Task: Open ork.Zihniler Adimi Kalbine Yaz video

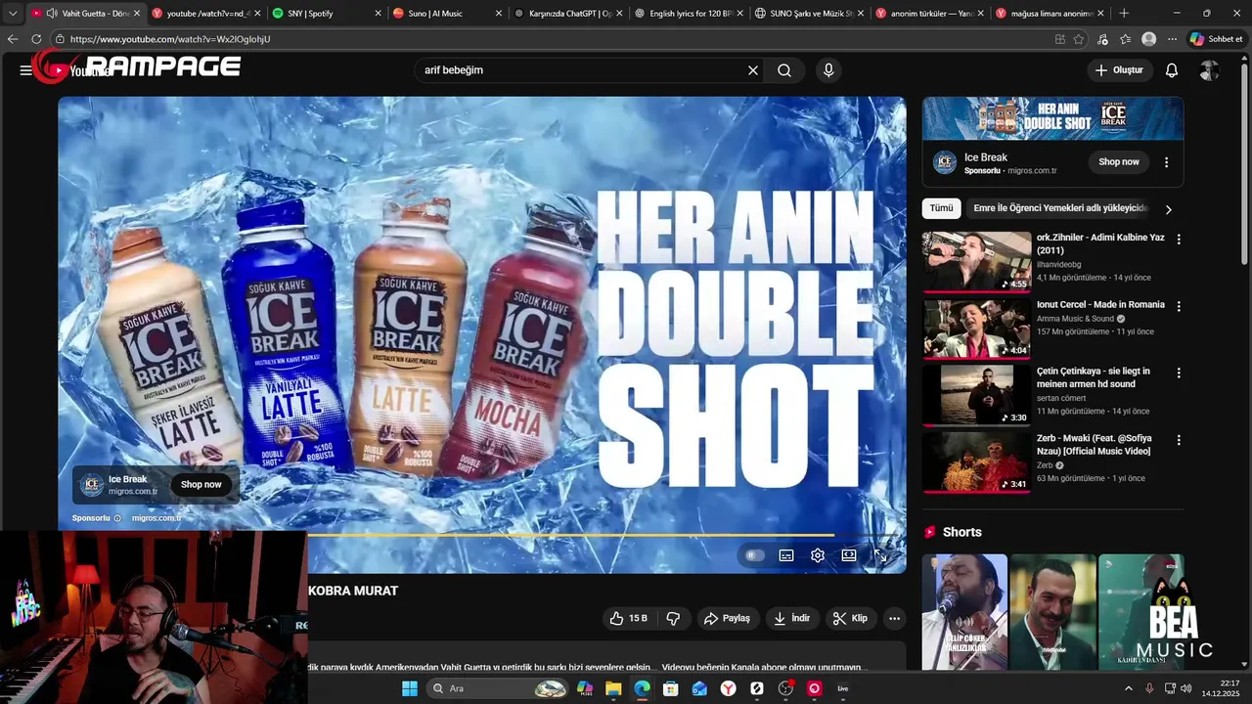Action: tap(1100, 243)
